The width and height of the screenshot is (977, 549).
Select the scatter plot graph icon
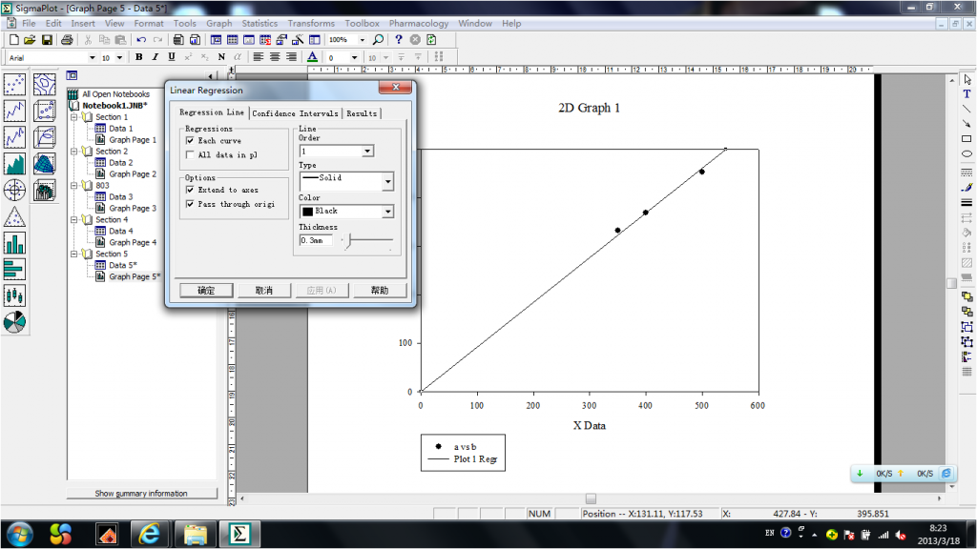[x=14, y=84]
